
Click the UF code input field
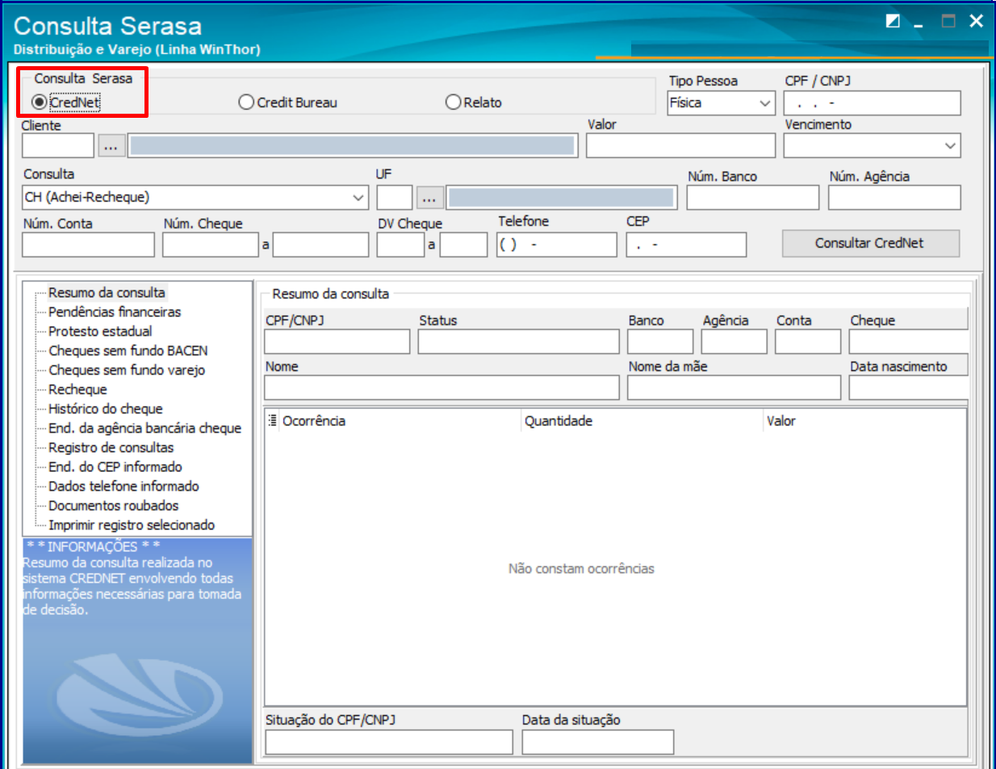pyautogui.click(x=395, y=198)
